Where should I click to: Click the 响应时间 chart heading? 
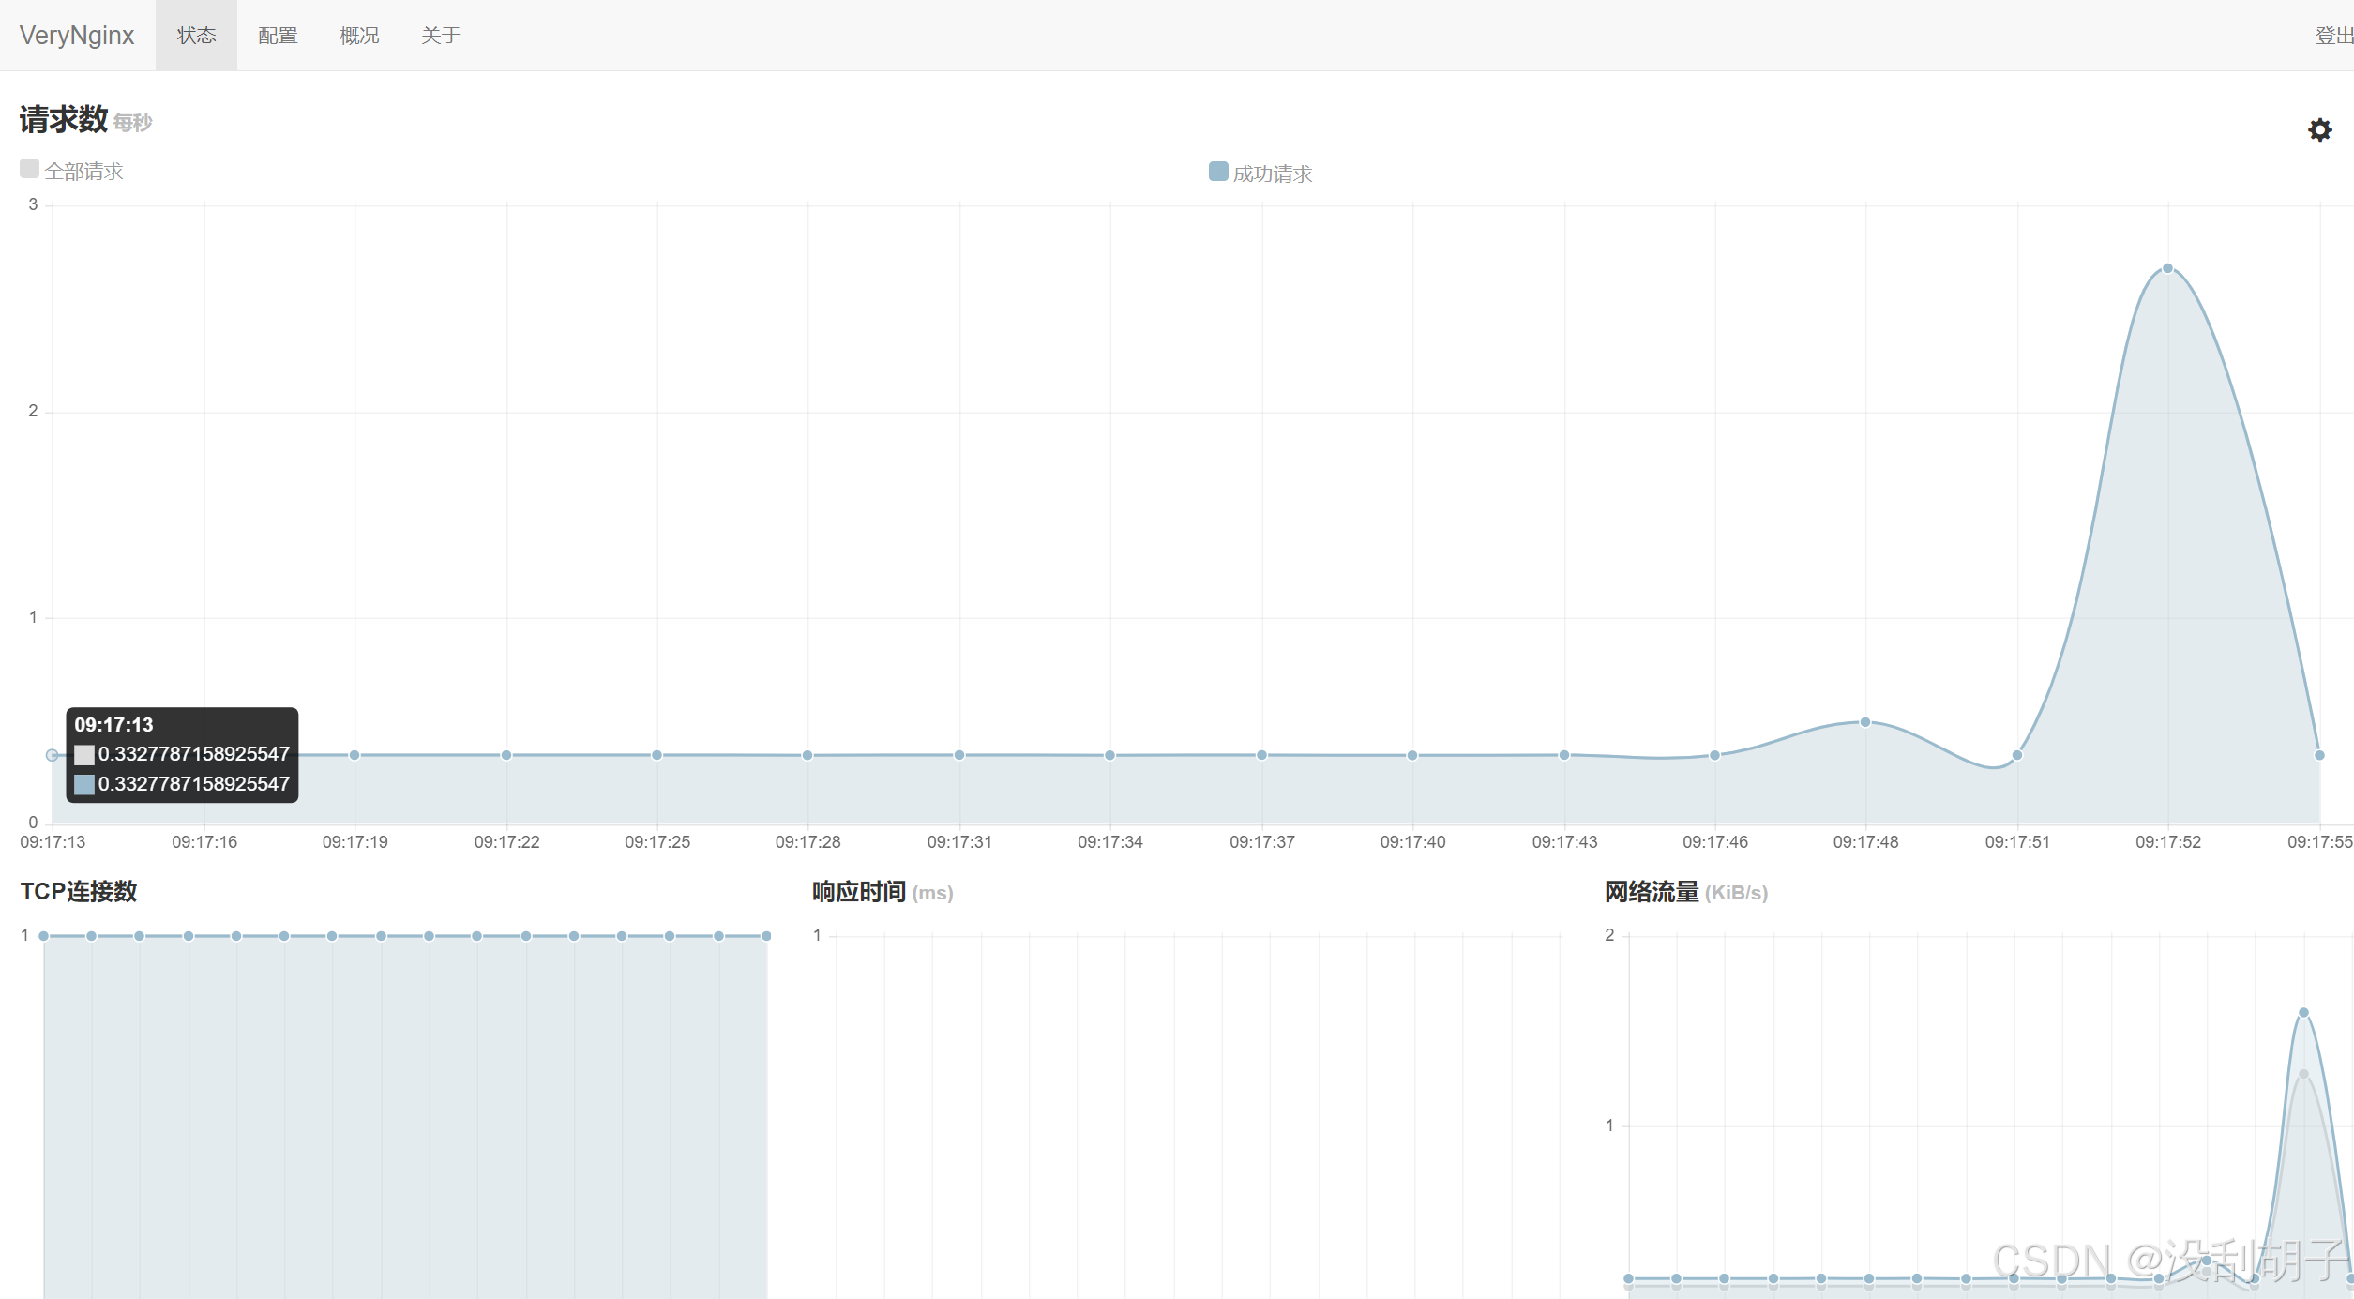(x=859, y=892)
